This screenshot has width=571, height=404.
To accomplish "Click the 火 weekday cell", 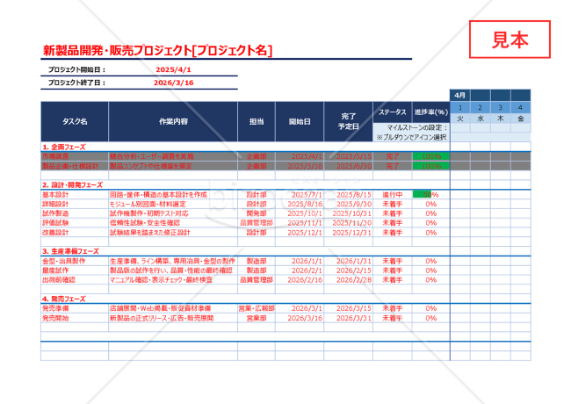I will coord(460,119).
